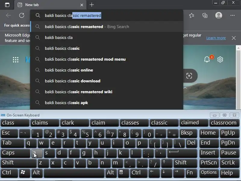Click the left arrow key
Image resolution: width=241 pixels, height=181 pixels.
tap(154, 173)
